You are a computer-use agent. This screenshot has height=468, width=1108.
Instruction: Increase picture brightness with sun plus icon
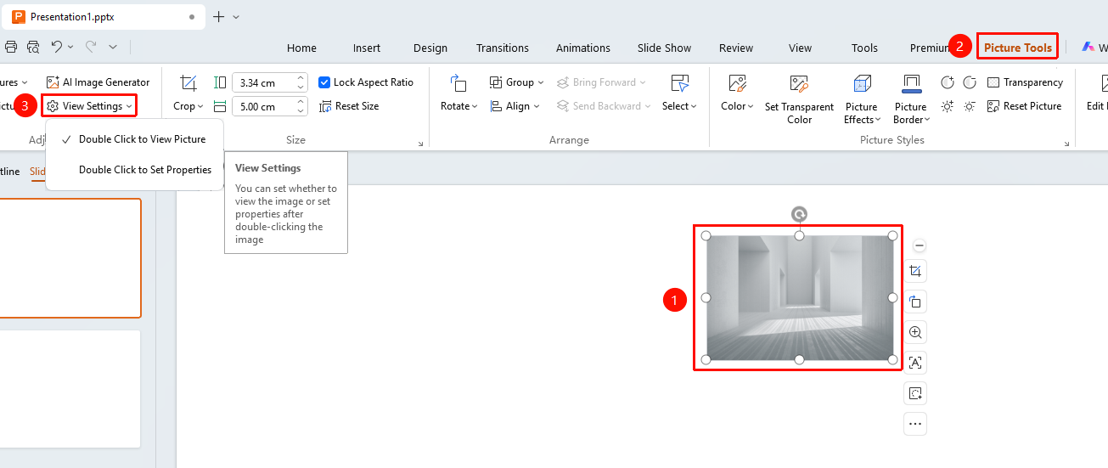click(x=948, y=106)
